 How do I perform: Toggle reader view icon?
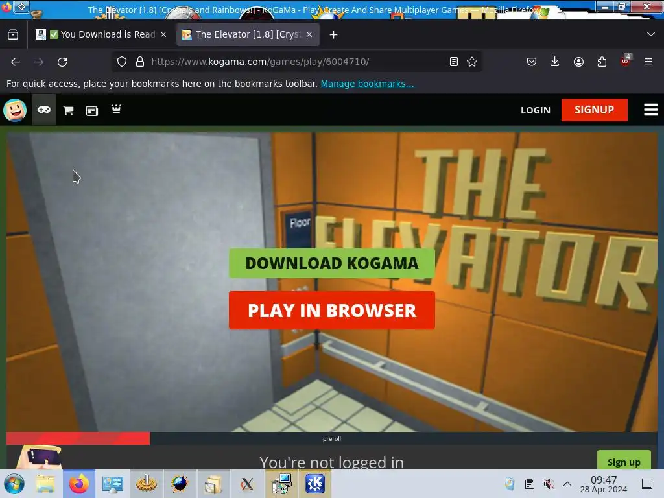coord(453,62)
